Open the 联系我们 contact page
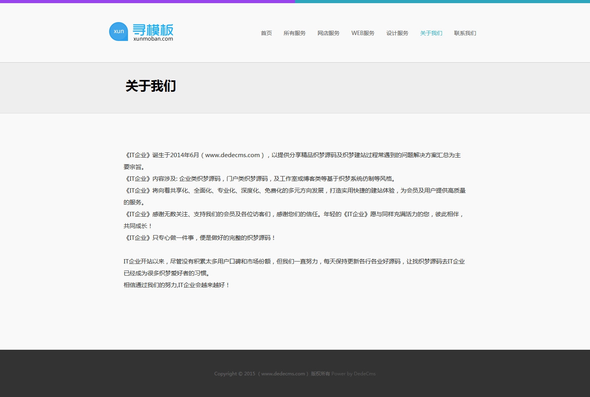The width and height of the screenshot is (590, 397). tap(465, 33)
